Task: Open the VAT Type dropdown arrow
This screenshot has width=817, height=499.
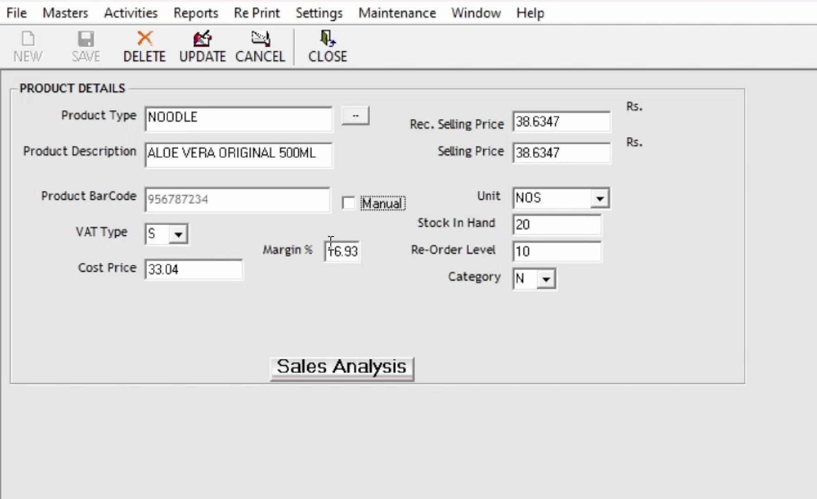Action: (x=178, y=234)
